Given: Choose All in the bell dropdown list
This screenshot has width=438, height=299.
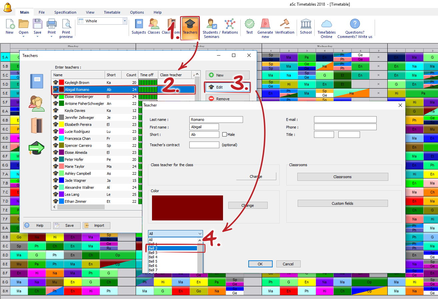Looking at the screenshot, I should [x=173, y=240].
